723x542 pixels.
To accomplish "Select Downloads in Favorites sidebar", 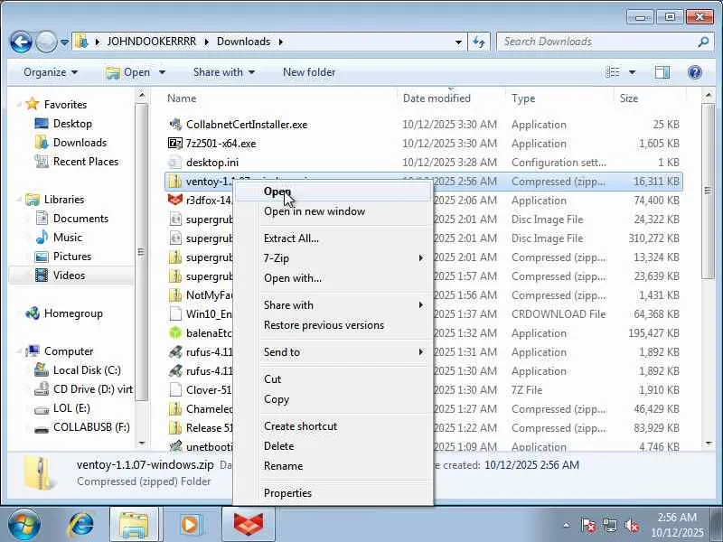I will 80,143.
